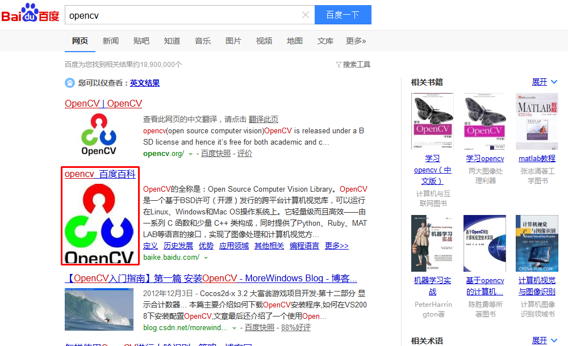Click the 评价 link
The height and width of the screenshot is (346, 568).
tap(244, 154)
